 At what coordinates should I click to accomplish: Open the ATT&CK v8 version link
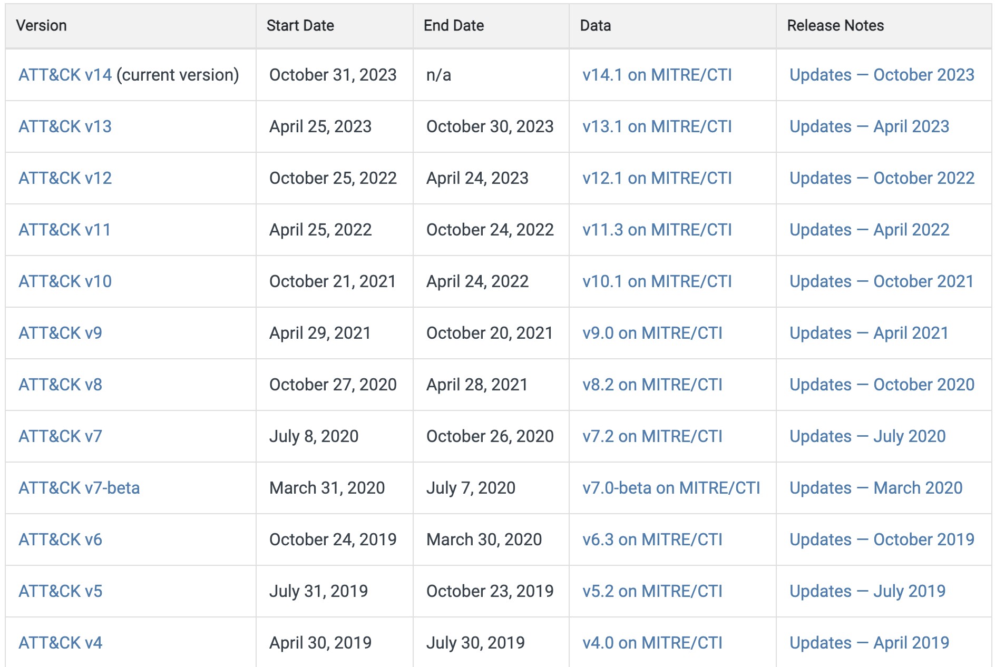(61, 385)
